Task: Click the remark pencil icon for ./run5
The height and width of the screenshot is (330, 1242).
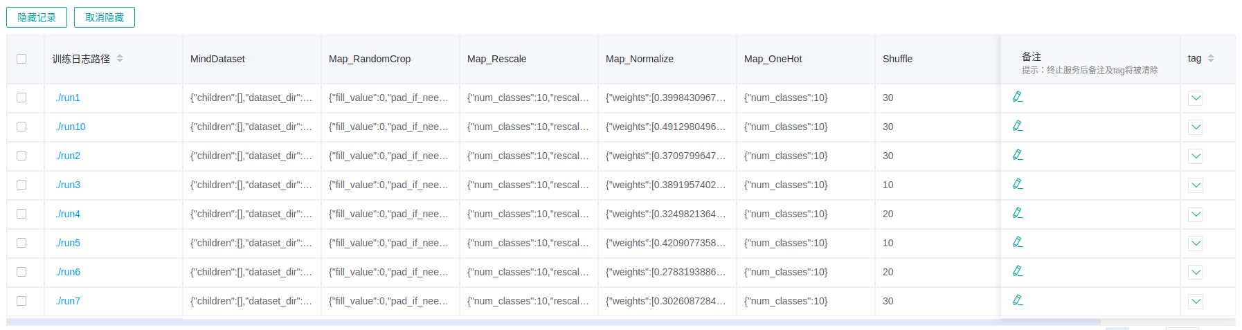Action: click(x=1018, y=242)
